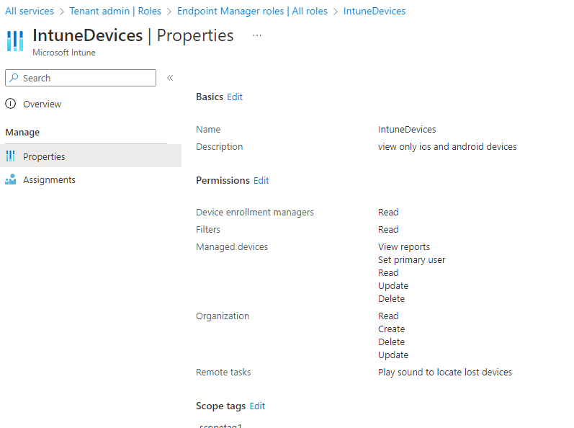This screenshot has height=428, width=574.
Task: Edit the Basics section
Action: (x=235, y=97)
